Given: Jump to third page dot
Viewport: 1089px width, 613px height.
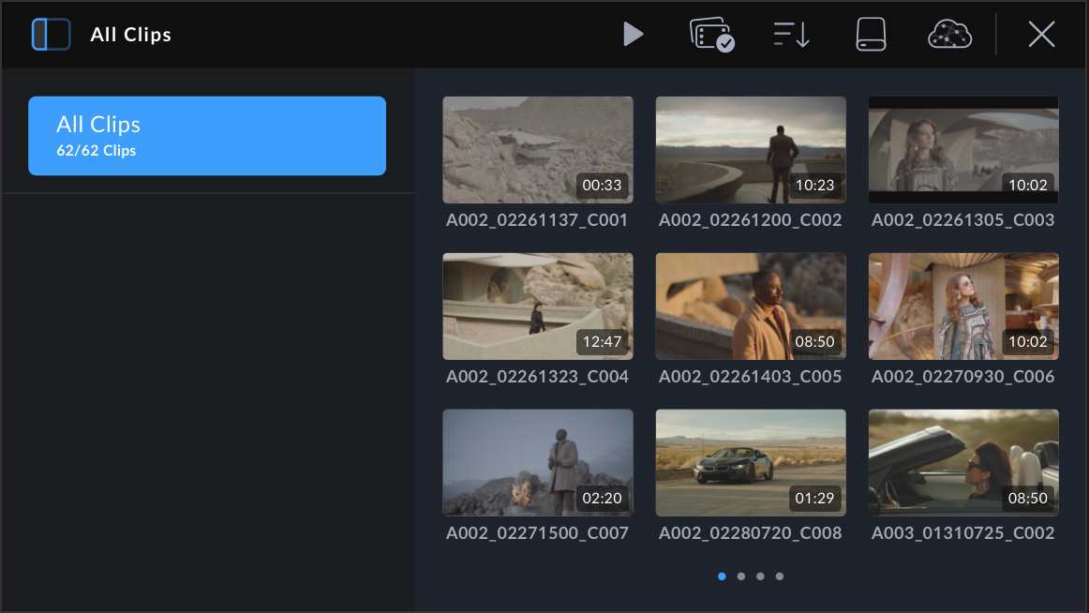Looking at the screenshot, I should [760, 576].
